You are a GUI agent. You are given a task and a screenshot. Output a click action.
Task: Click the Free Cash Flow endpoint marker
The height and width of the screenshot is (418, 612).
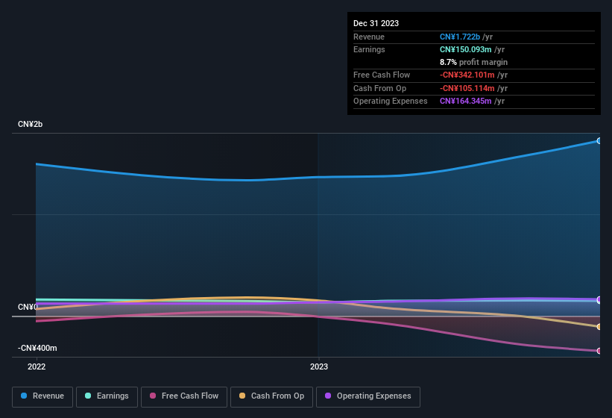click(599, 351)
